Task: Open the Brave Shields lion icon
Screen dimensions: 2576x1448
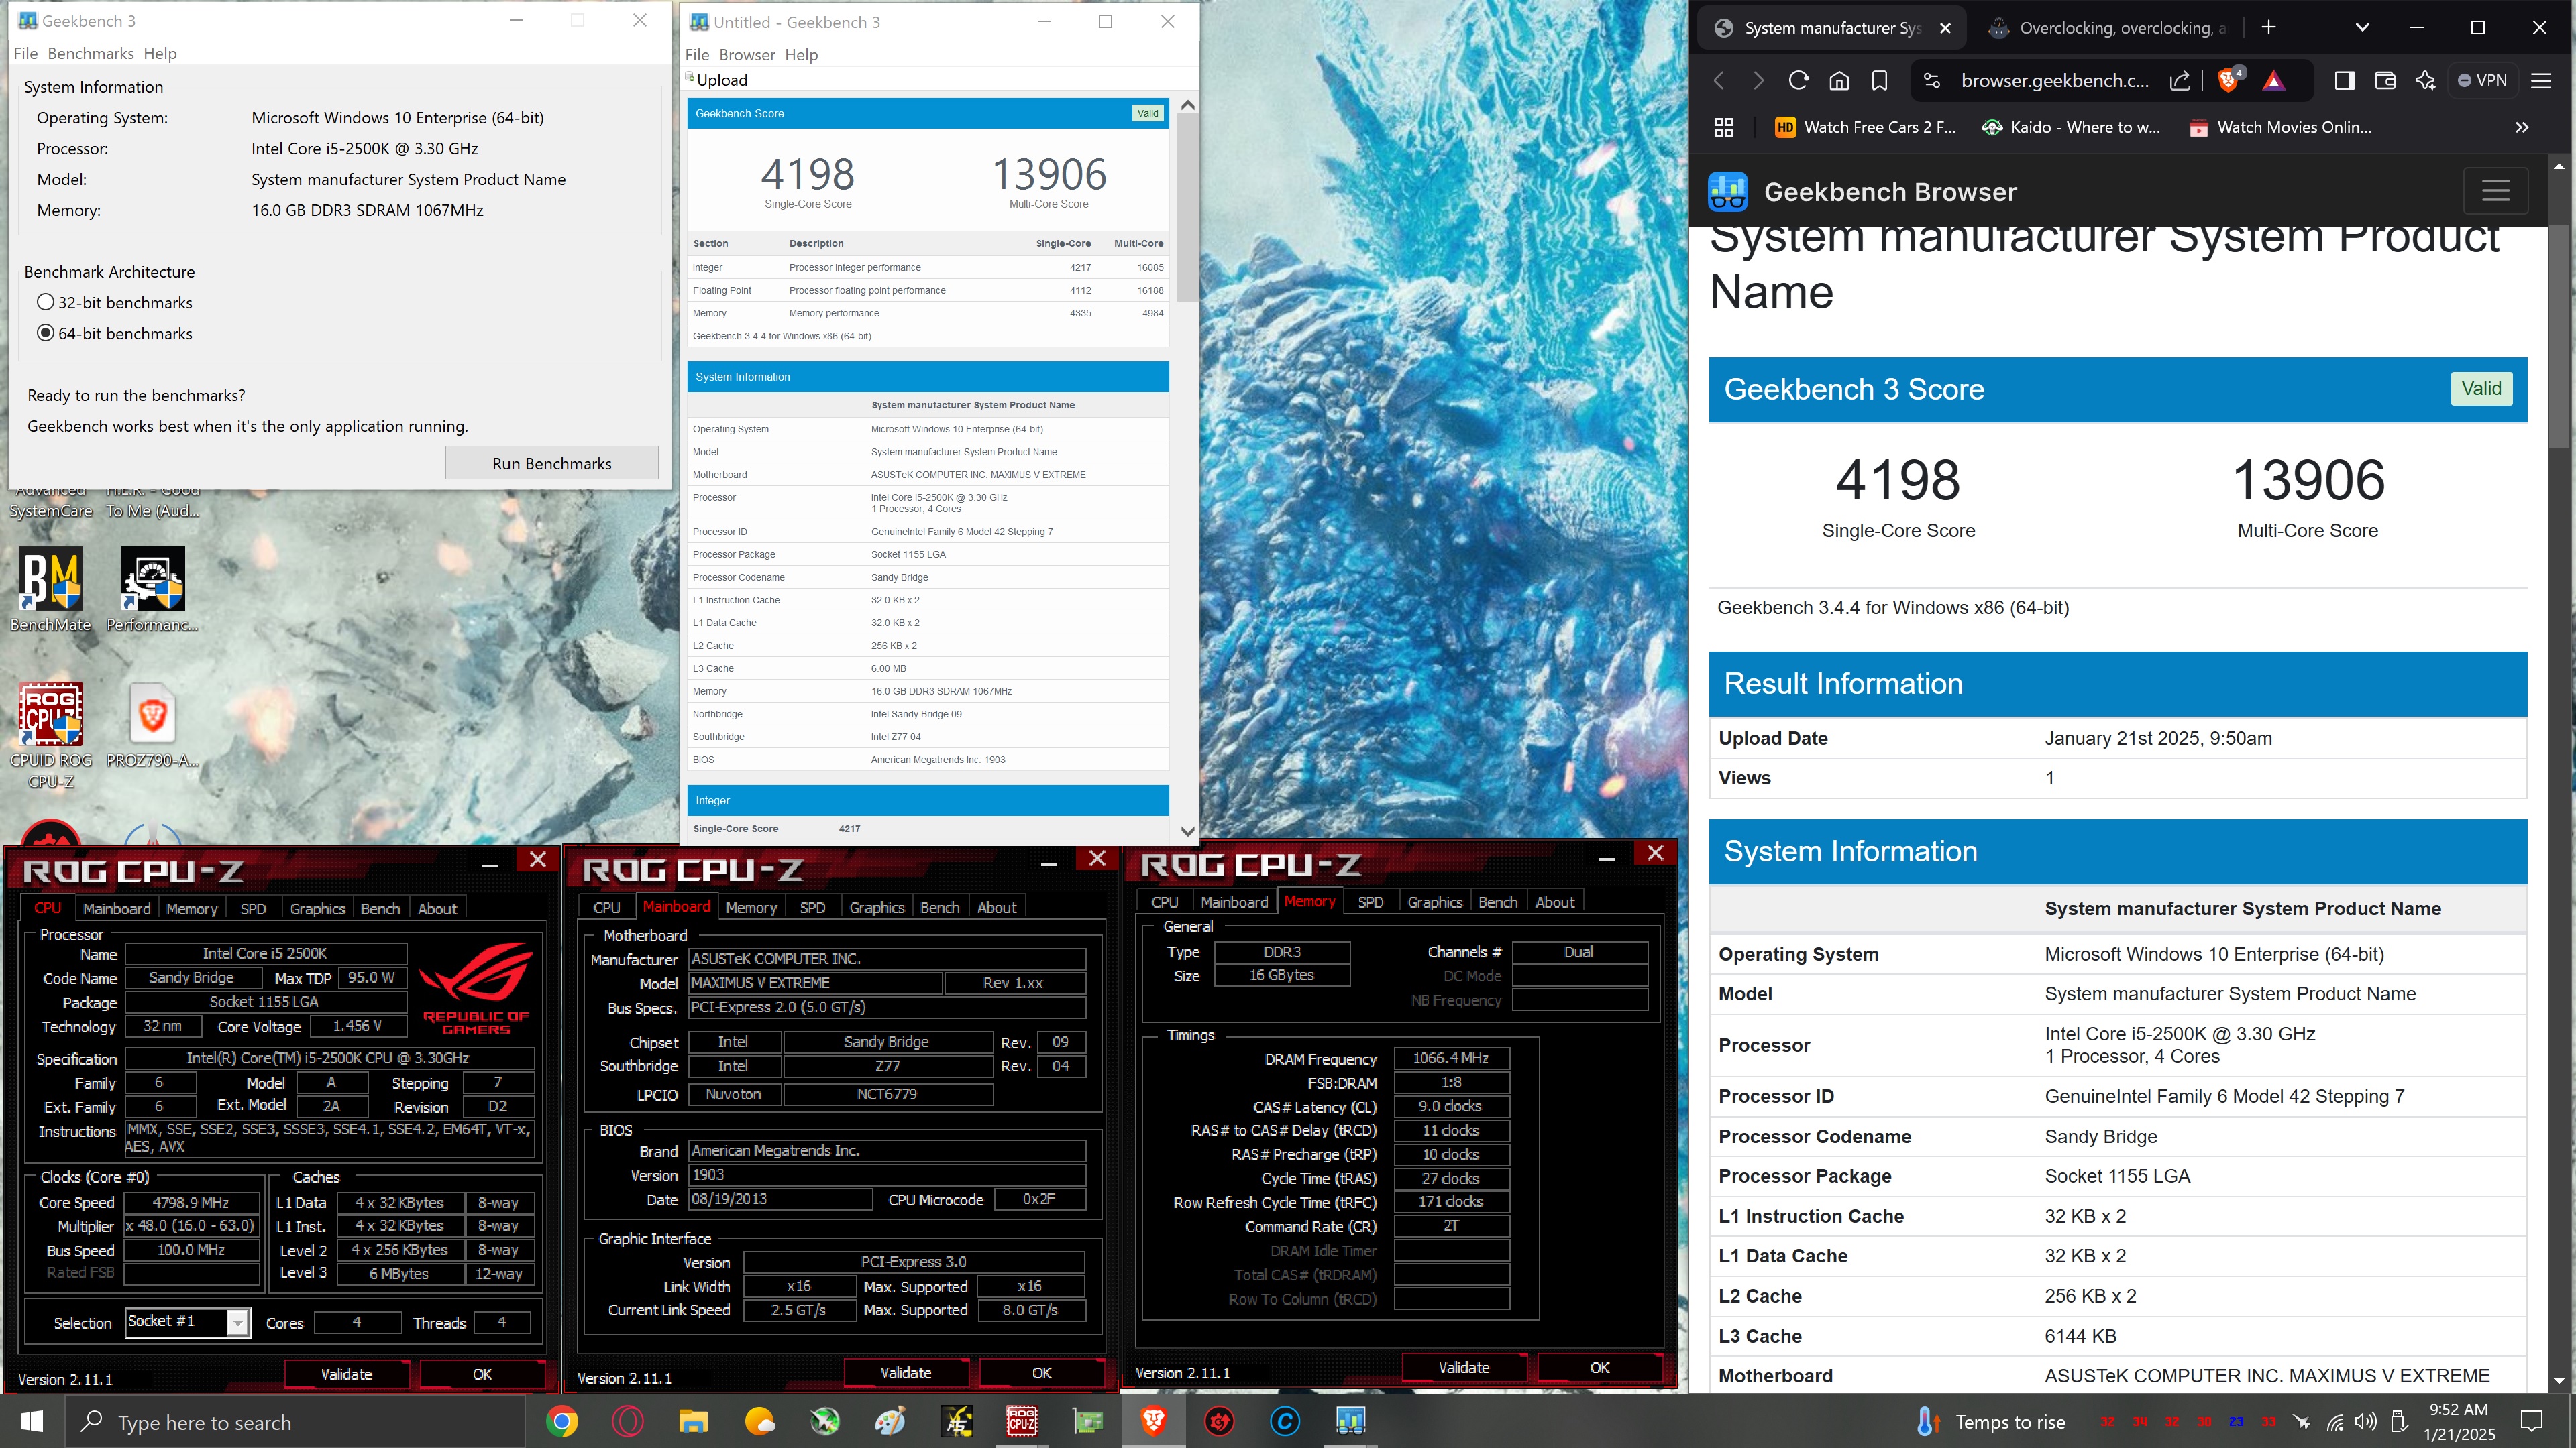Action: coord(2229,81)
